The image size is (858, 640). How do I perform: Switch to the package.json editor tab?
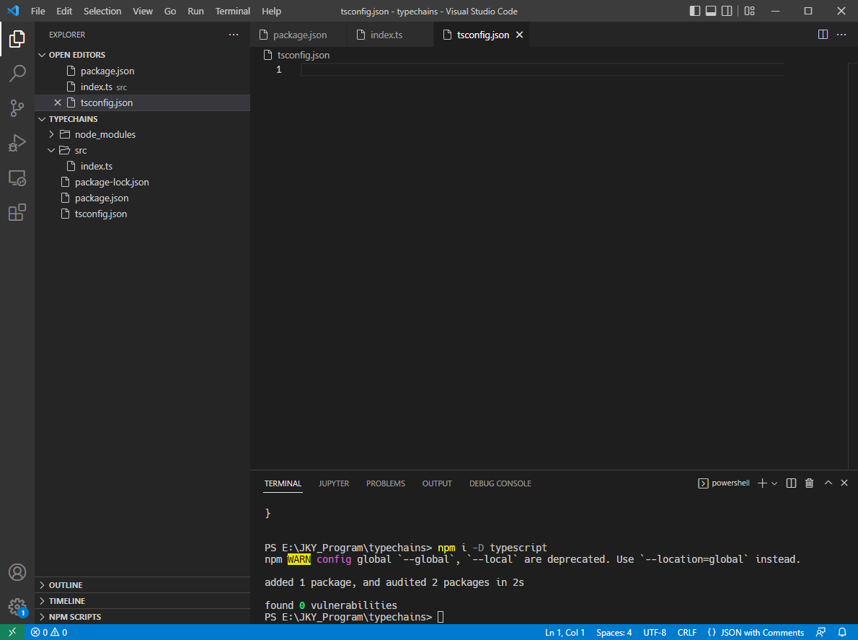point(298,35)
